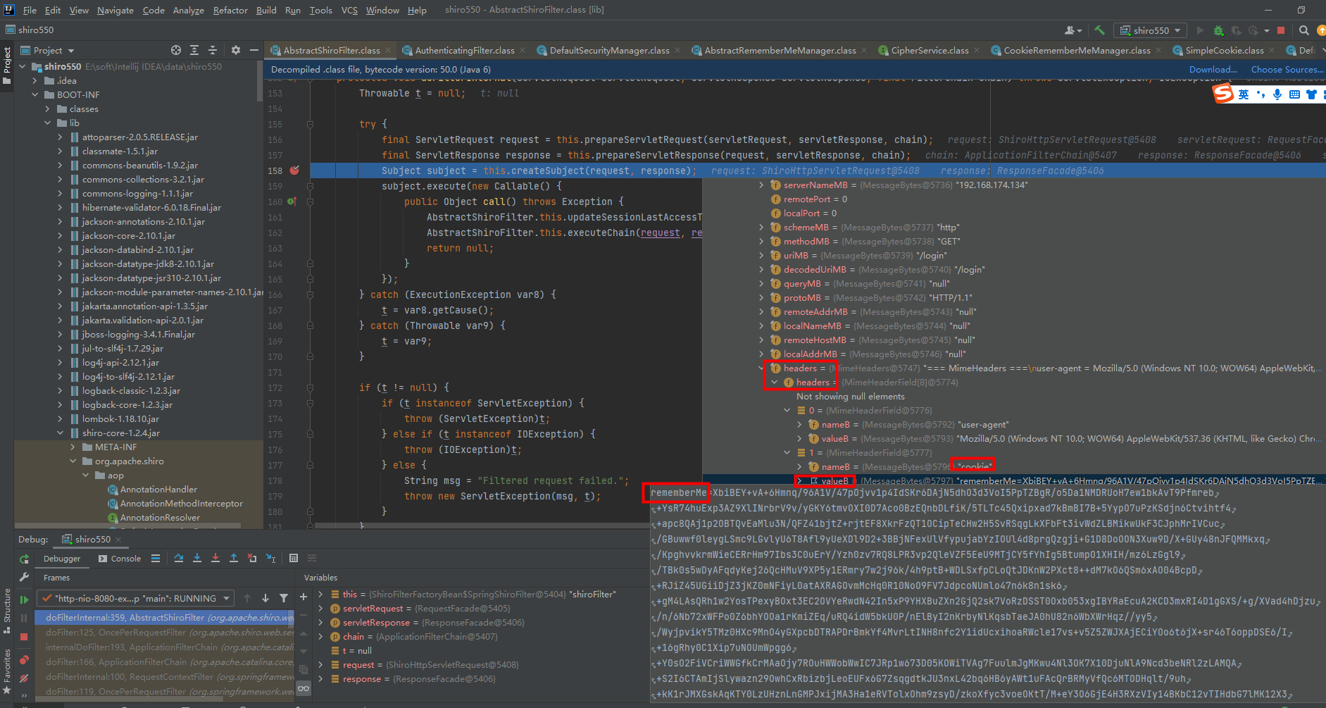This screenshot has height=708, width=1326.
Task: Open the Refactor menu
Action: coord(230,10)
